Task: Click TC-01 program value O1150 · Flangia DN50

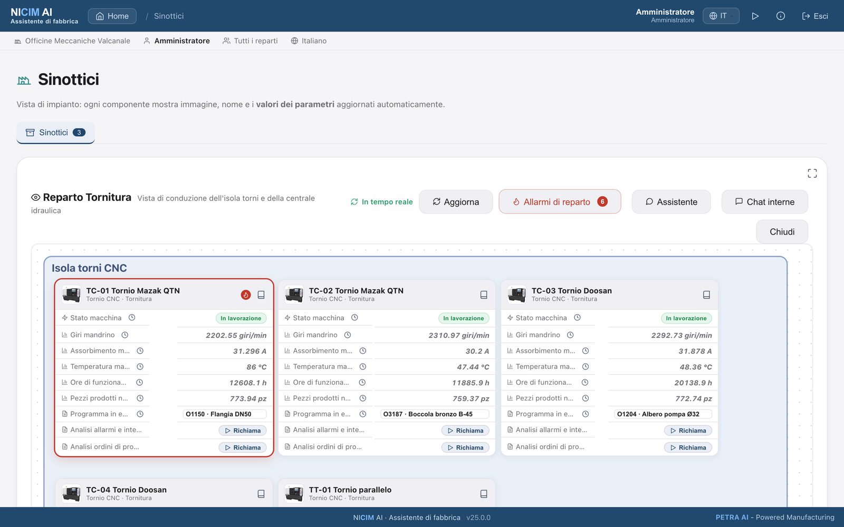Action: [224, 414]
